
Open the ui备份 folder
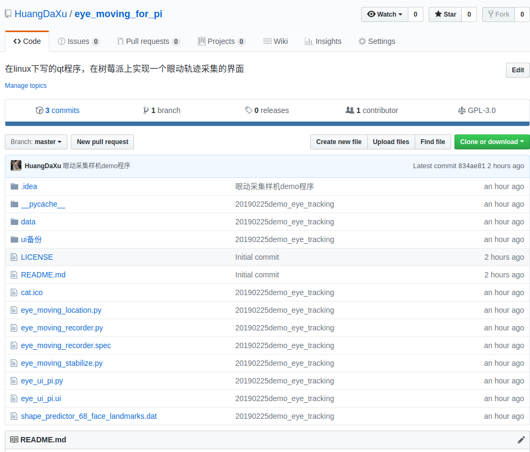coord(31,239)
